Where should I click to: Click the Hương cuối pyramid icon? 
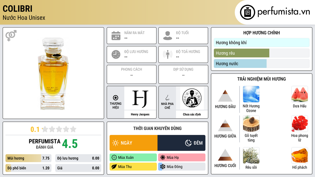click(x=225, y=155)
